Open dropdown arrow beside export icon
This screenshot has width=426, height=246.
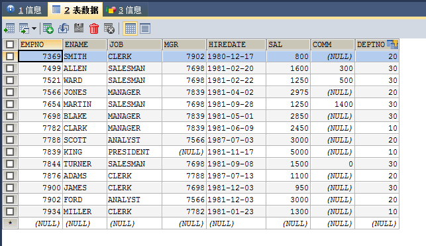click(x=34, y=29)
